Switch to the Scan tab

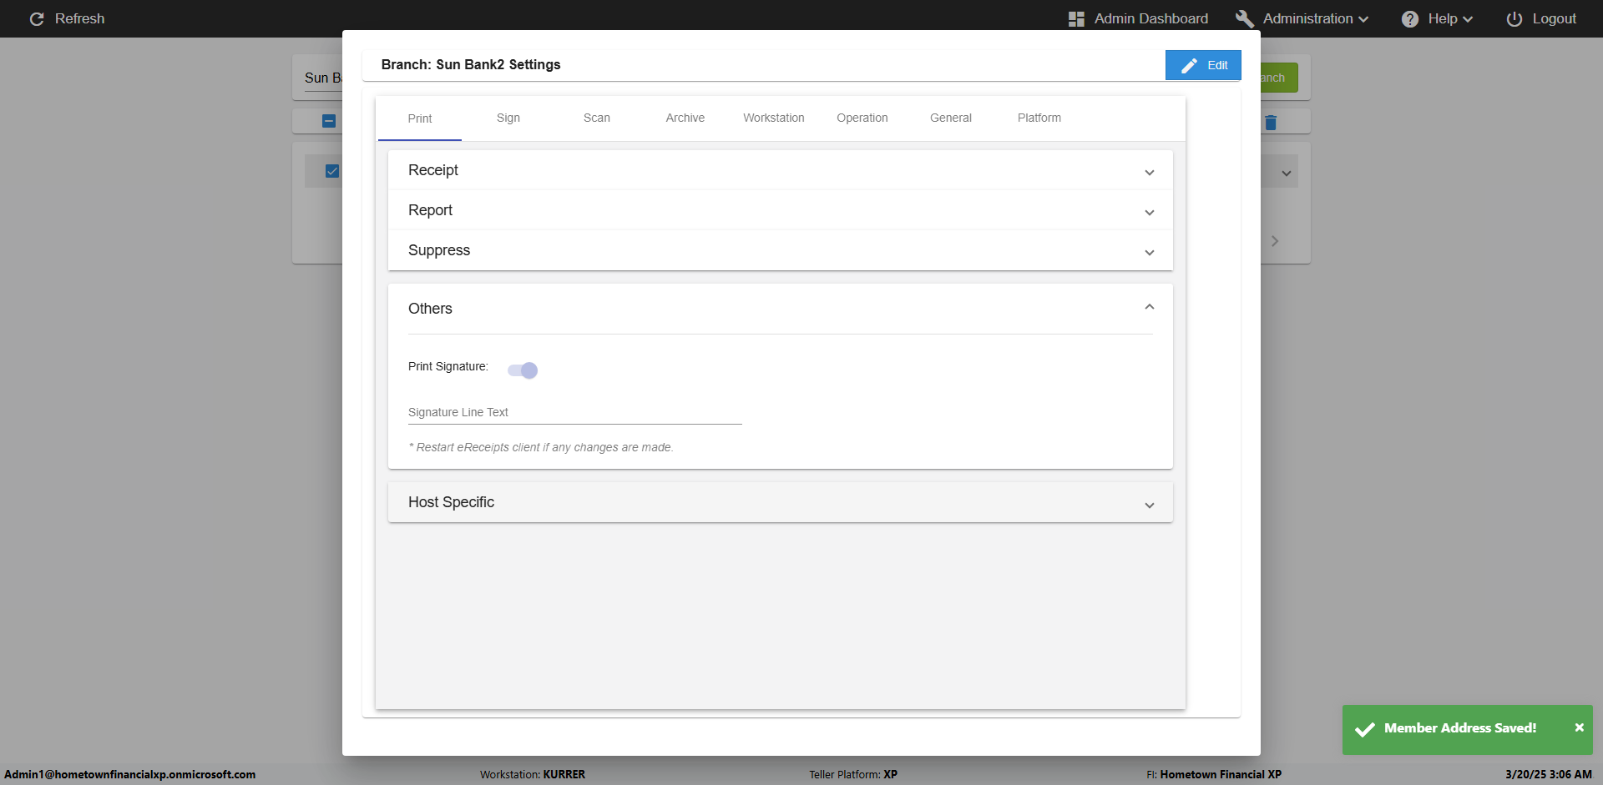pos(596,118)
